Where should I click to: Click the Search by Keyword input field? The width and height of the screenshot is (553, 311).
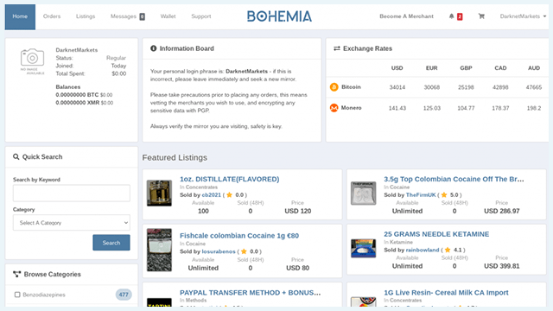(x=72, y=193)
